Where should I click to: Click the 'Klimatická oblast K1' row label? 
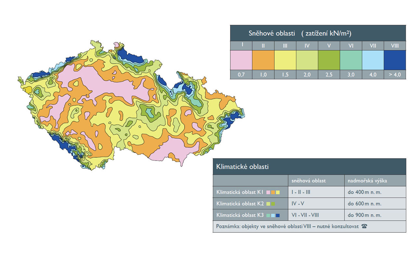pos(240,192)
